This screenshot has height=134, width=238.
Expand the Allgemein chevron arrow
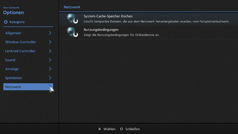pos(50,33)
